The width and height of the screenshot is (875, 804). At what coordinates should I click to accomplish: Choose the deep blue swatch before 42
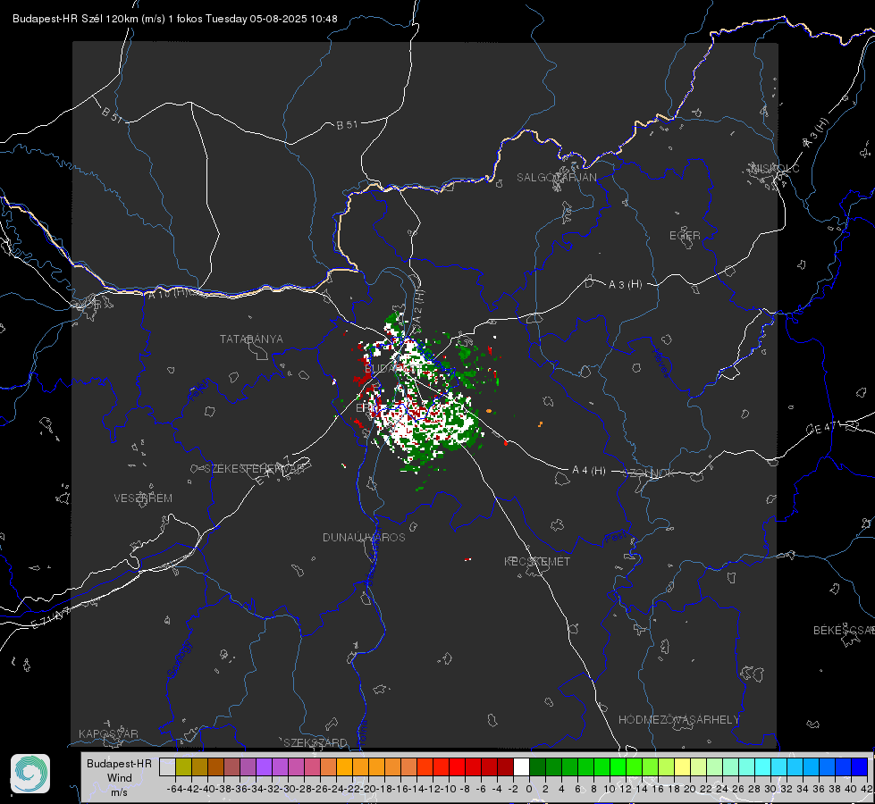click(x=860, y=767)
